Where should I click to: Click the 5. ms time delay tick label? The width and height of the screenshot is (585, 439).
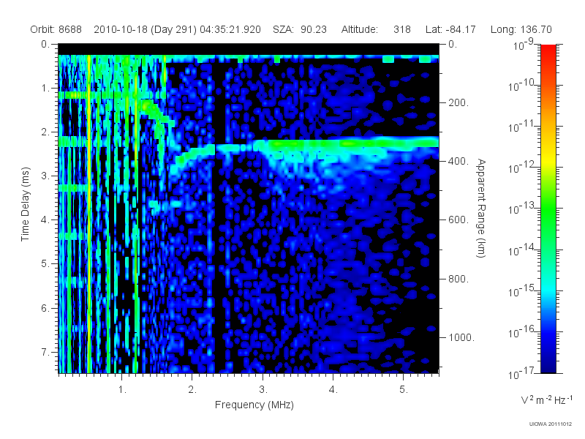tap(45, 263)
